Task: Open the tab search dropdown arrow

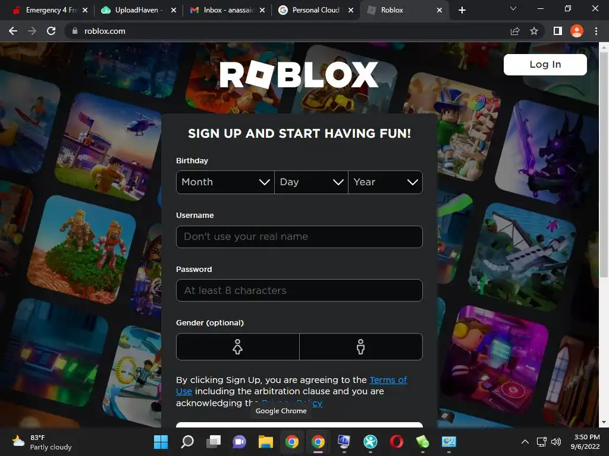Action: [513, 8]
